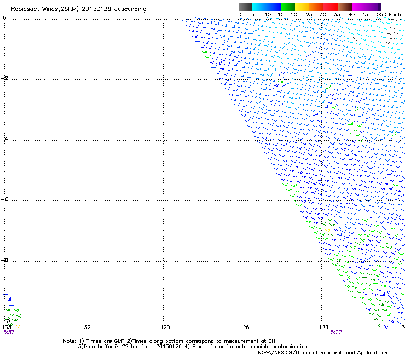Pick the green 15-20 knots legend segment
The width and height of the screenshot is (405, 356).
(x=288, y=7)
